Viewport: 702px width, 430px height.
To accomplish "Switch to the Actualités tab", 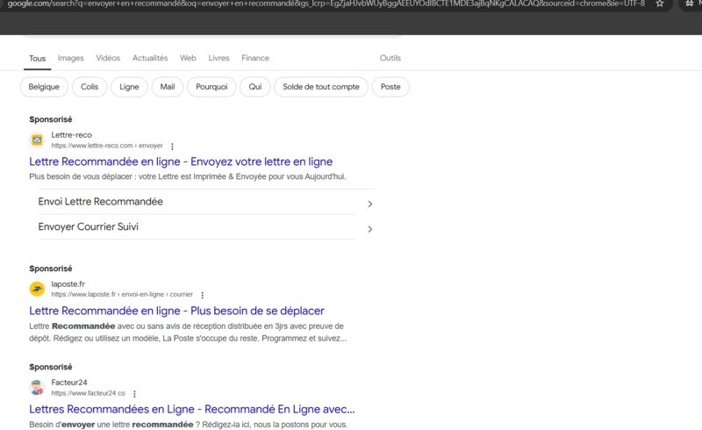I will pyautogui.click(x=150, y=58).
